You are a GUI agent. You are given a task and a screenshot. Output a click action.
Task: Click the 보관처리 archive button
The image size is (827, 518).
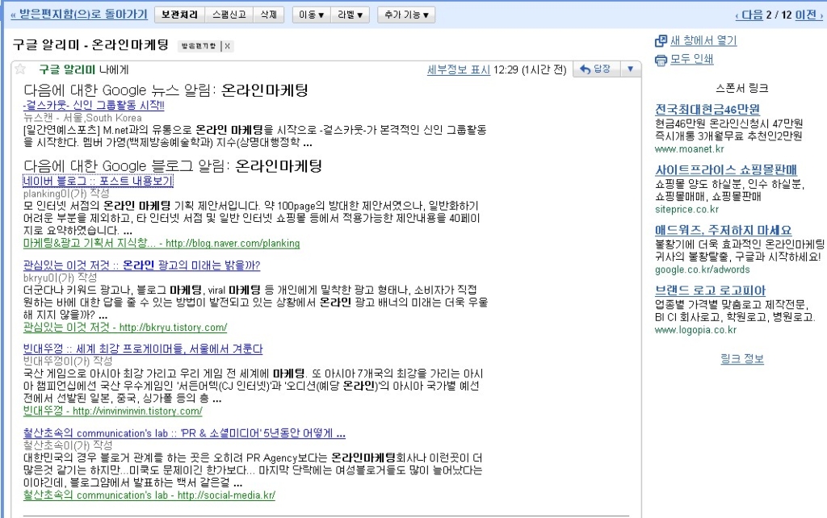point(179,15)
